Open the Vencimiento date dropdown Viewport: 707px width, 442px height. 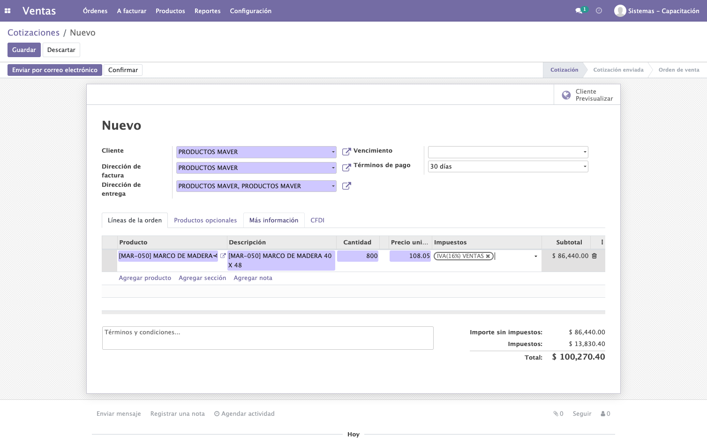click(585, 152)
